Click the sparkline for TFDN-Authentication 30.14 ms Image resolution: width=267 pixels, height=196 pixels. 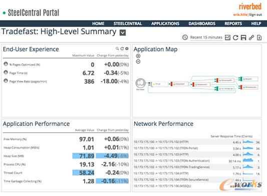(248, 160)
